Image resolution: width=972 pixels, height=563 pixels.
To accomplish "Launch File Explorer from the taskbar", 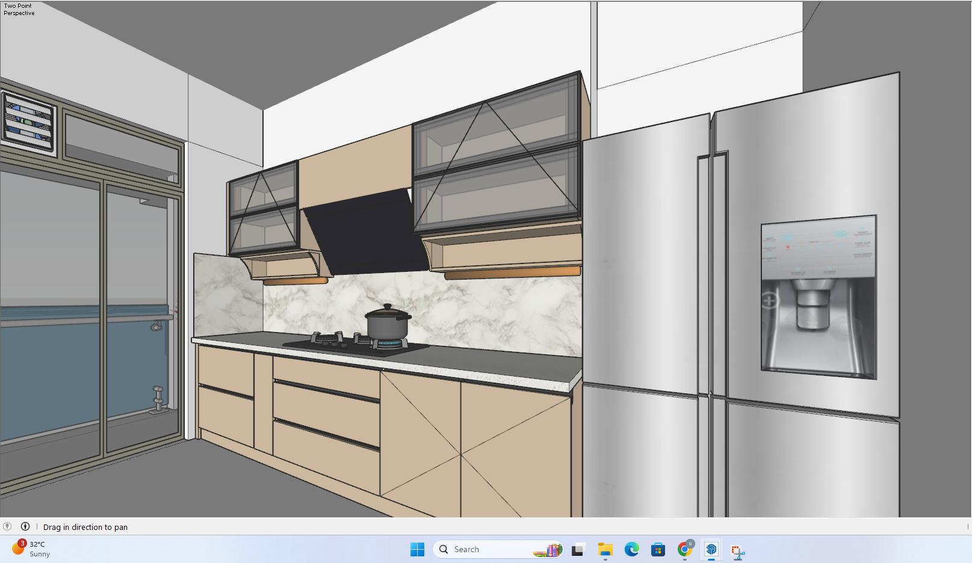I will (x=605, y=549).
